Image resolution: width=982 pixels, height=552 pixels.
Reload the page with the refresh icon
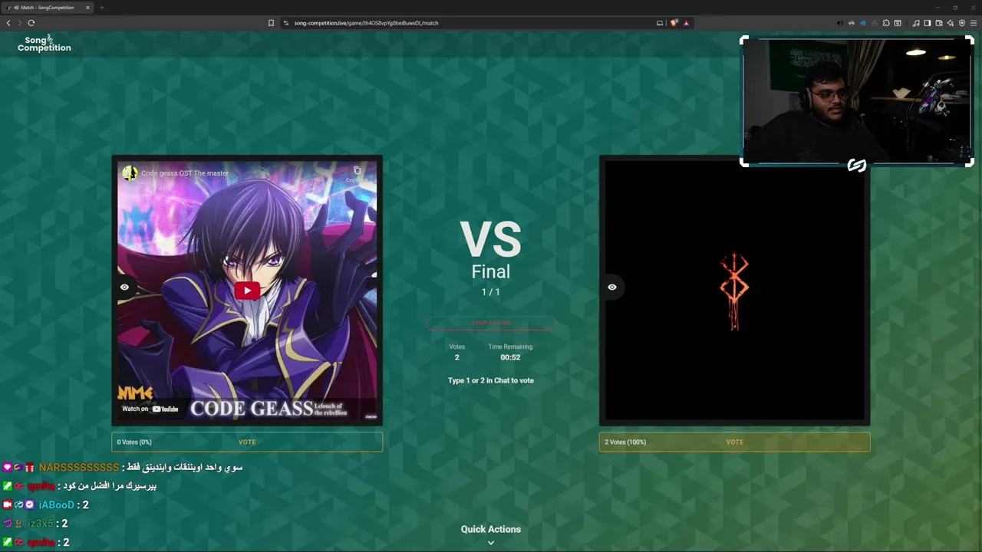pos(31,23)
